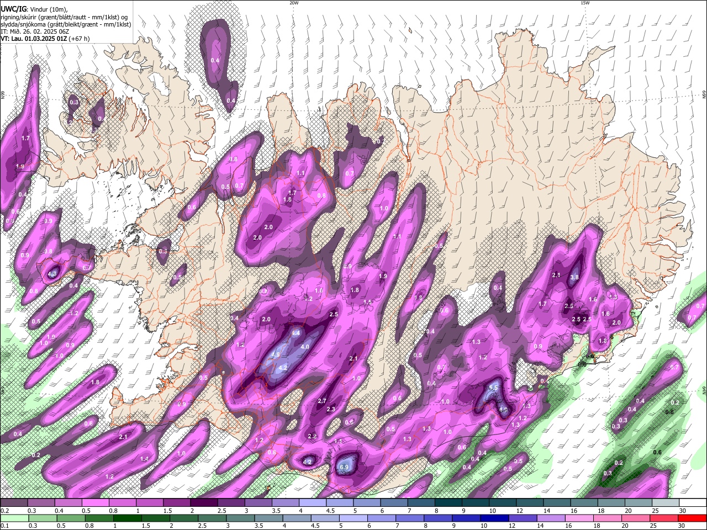Image resolution: width=707 pixels, height=530 pixels.
Task: Pick the palest green rain swatch between 0.1 and 0.3
Action: 14,518
